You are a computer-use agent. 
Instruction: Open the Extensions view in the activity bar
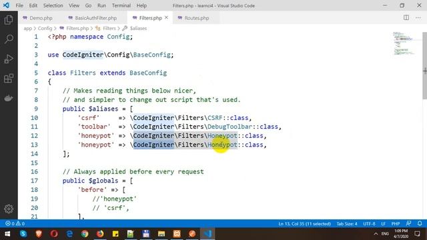(x=9, y=79)
